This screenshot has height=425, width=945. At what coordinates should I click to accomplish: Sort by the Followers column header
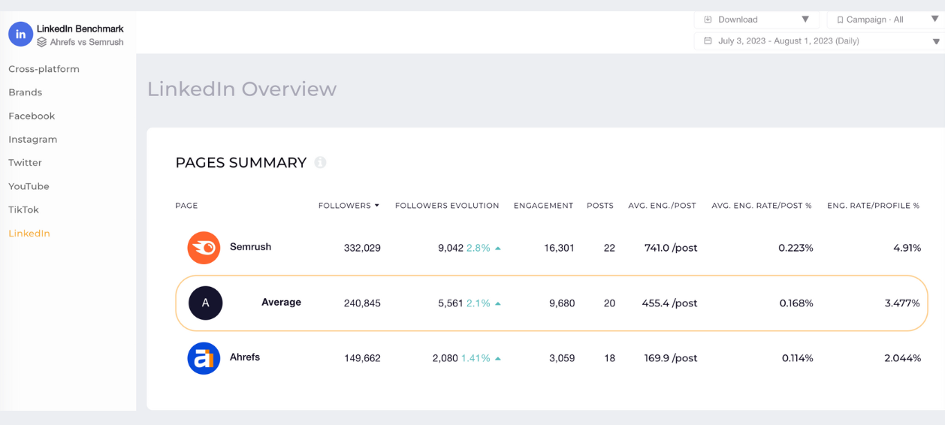349,206
